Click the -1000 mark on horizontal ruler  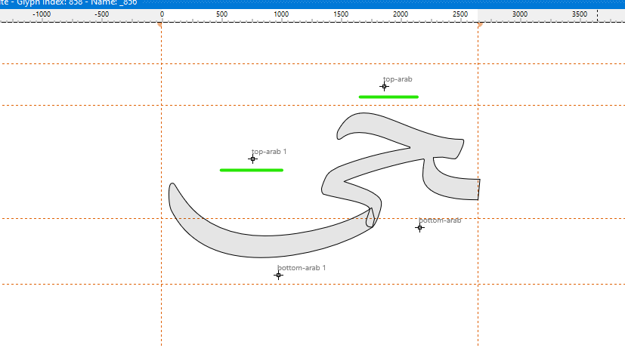click(x=42, y=15)
